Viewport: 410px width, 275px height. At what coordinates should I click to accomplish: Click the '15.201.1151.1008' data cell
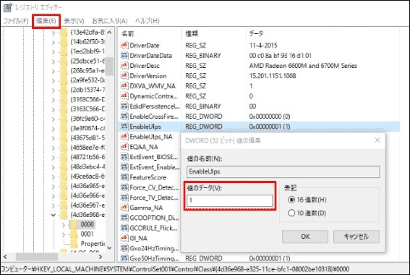pos(273,76)
